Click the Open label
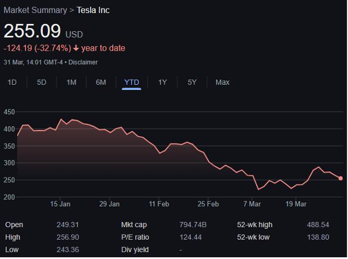The width and height of the screenshot is (348, 259). click(14, 225)
